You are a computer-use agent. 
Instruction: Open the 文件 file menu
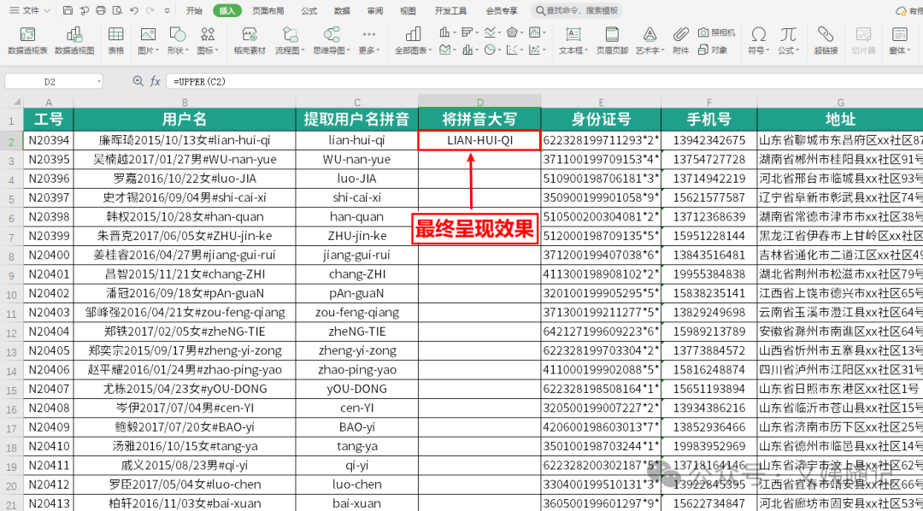[x=32, y=10]
